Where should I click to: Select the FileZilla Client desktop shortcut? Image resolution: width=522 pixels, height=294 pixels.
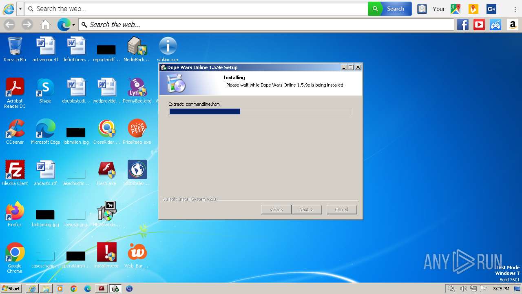coord(15,173)
